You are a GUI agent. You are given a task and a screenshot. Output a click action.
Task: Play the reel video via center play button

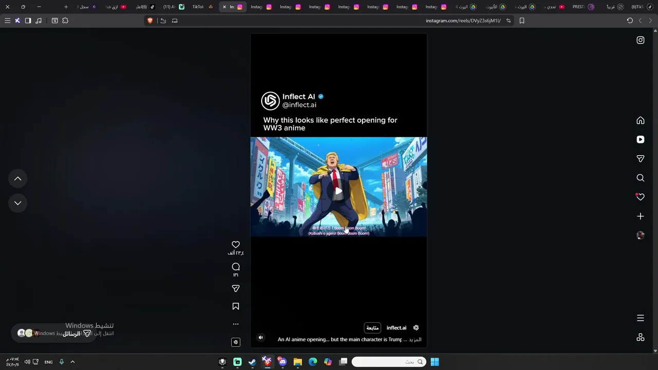pos(339,191)
